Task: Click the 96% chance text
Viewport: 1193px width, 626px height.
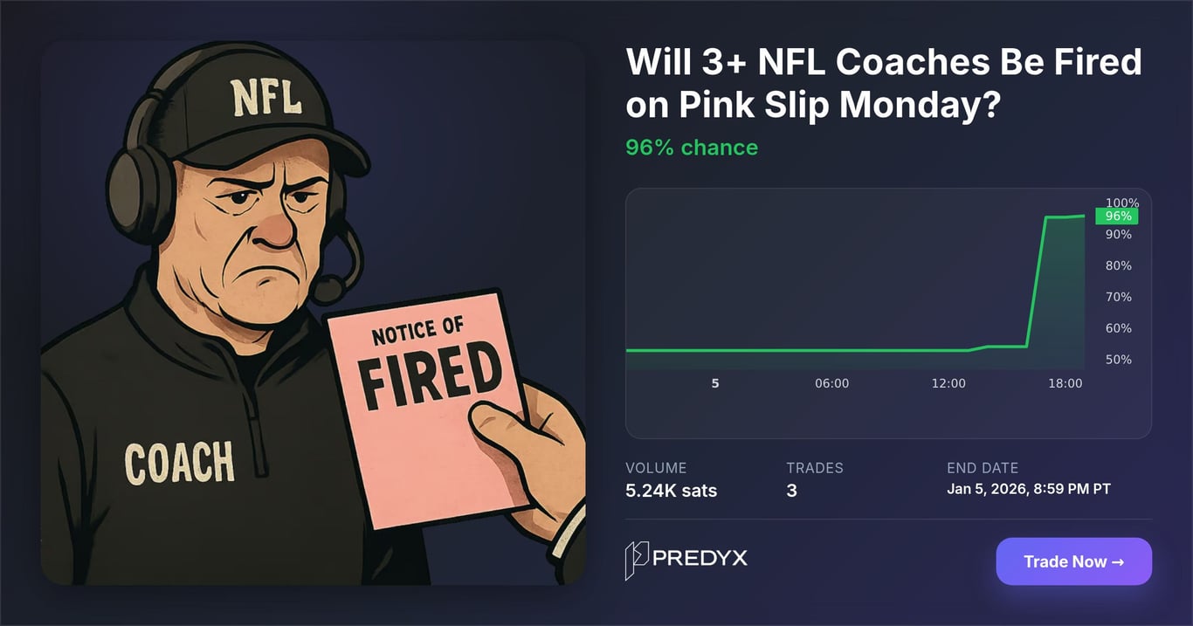Action: [691, 148]
